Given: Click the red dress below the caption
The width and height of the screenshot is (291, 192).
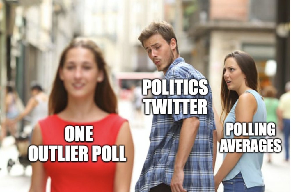Looking at the screenshot, I should (x=82, y=176).
